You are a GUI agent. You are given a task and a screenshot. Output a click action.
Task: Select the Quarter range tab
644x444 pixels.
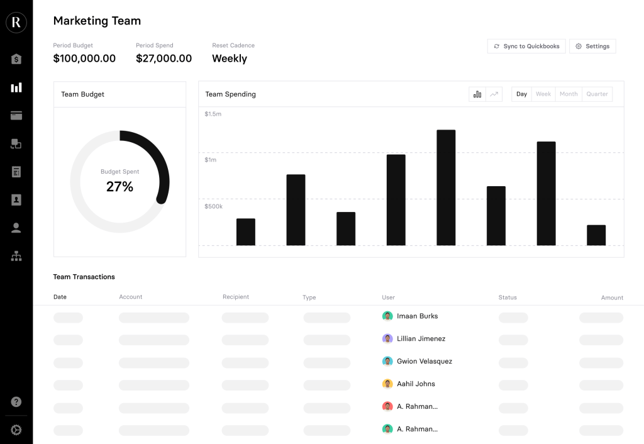pyautogui.click(x=597, y=94)
